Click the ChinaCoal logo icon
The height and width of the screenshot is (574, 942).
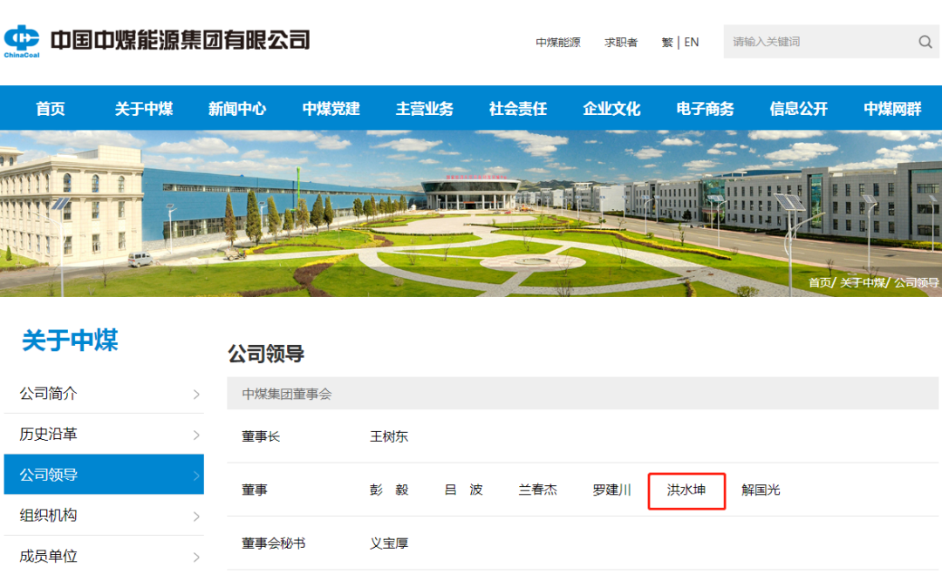tap(22, 41)
